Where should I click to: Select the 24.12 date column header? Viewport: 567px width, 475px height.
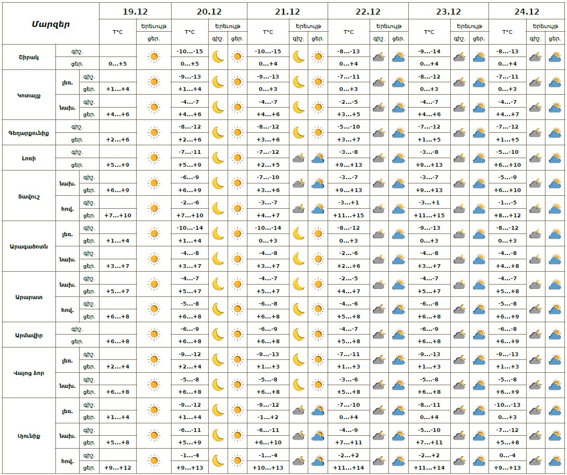click(527, 11)
